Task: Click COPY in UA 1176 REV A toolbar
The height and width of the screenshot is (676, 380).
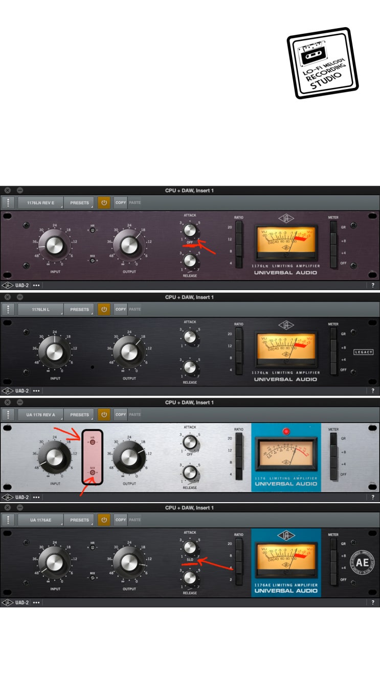Action: (121, 415)
